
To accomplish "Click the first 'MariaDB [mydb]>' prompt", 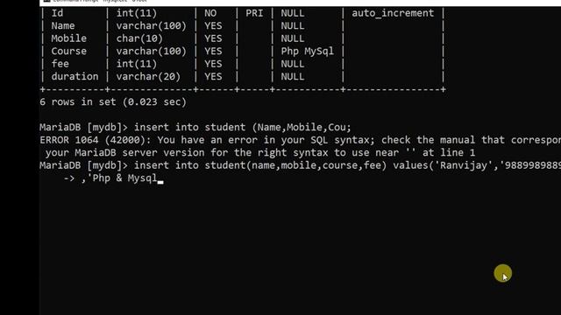I will [84, 128].
